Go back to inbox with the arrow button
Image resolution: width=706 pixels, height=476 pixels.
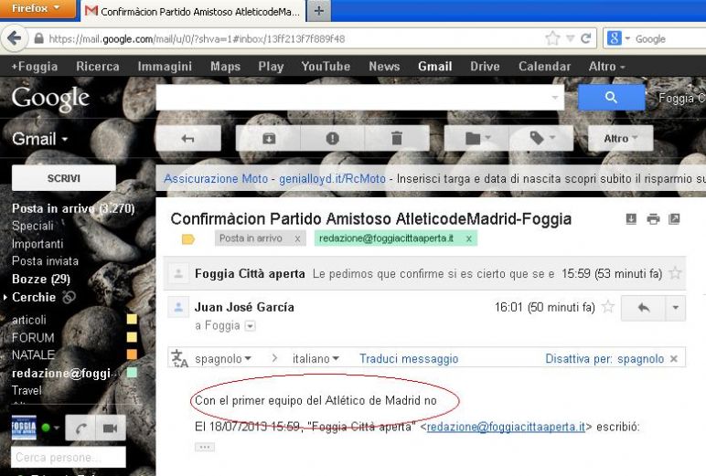[x=188, y=138]
